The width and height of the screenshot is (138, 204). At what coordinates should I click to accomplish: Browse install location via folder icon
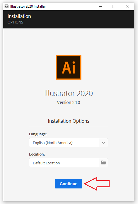coord(103,163)
